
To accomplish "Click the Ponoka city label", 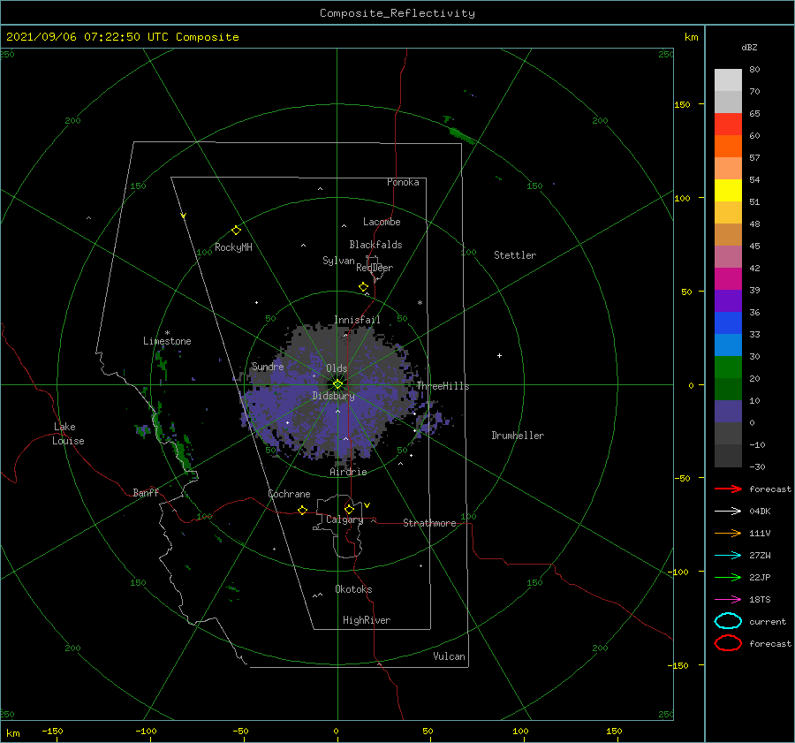I will coord(403,182).
